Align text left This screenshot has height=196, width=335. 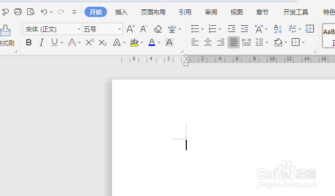(195, 42)
